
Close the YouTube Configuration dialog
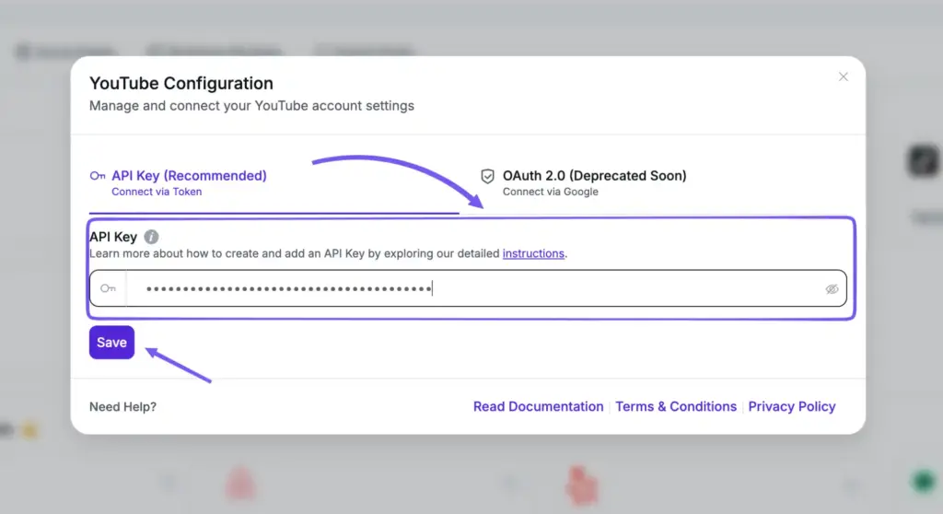(x=844, y=76)
